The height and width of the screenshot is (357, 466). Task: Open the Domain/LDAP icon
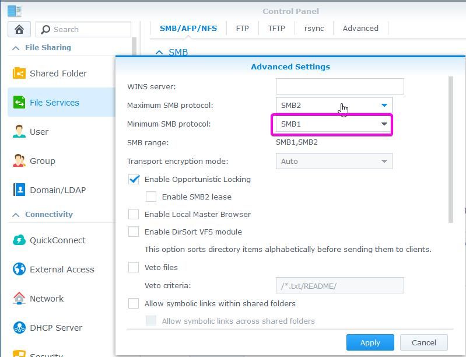(19, 190)
